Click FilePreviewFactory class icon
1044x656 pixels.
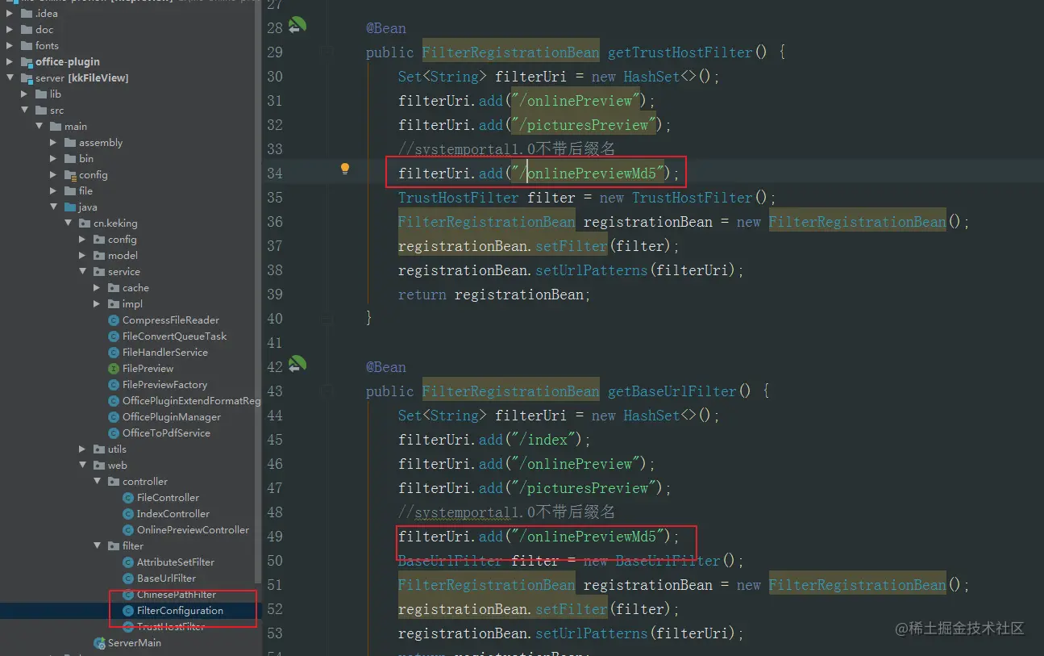point(114,385)
